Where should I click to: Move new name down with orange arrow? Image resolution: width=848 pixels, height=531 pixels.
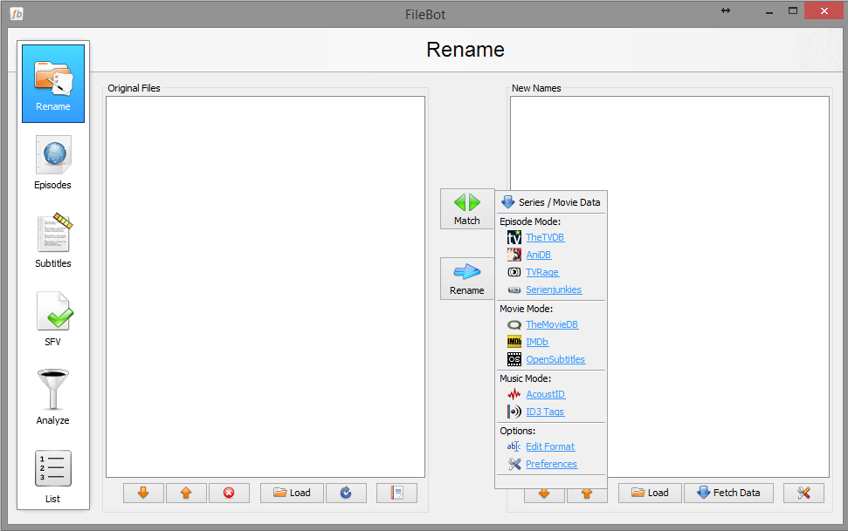click(x=544, y=494)
